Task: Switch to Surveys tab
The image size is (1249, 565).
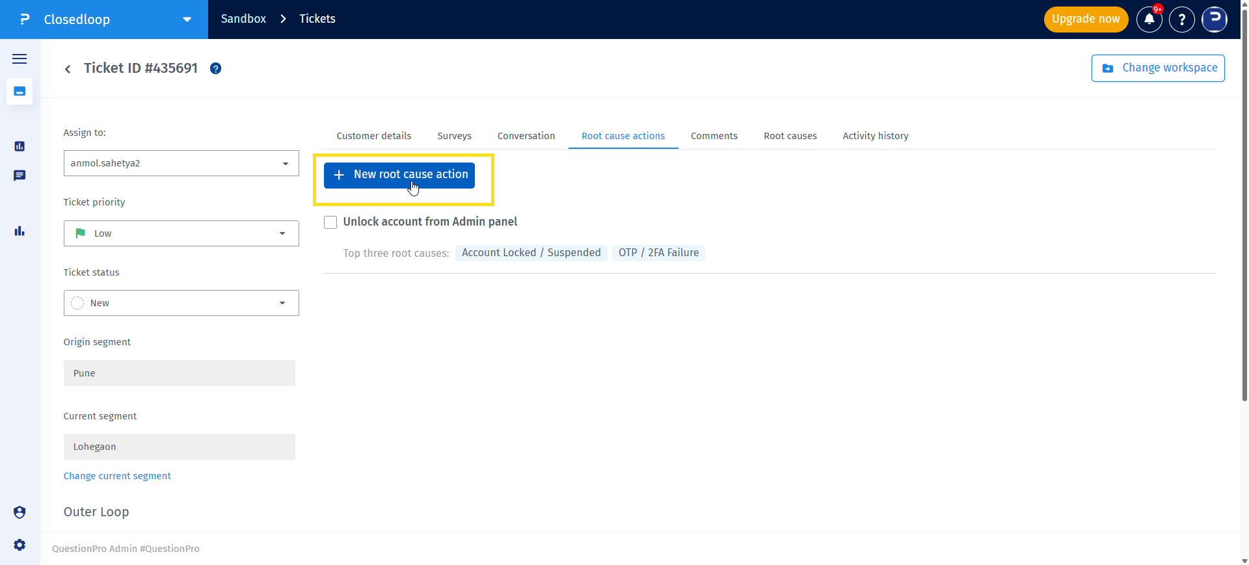Action: [454, 136]
